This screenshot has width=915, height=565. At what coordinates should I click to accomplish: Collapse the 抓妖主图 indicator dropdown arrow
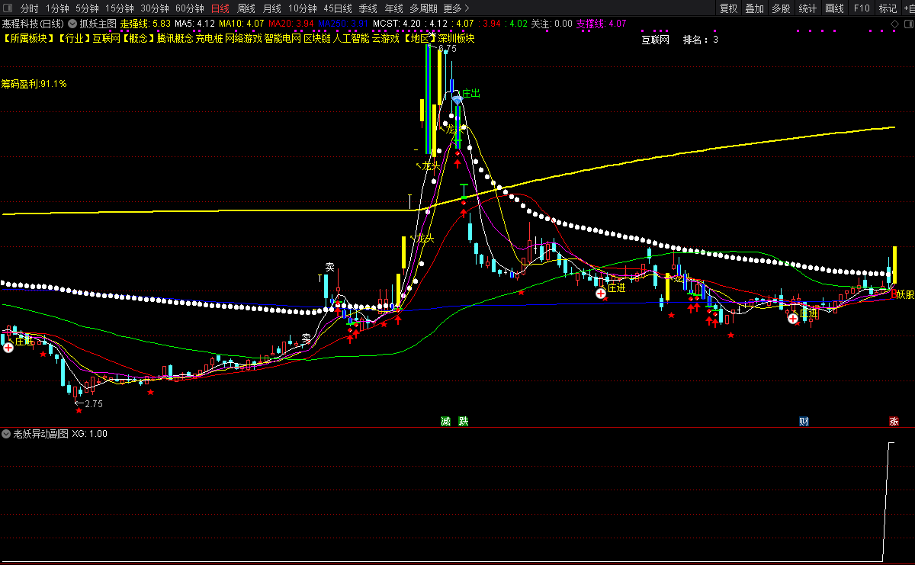pyautogui.click(x=72, y=24)
